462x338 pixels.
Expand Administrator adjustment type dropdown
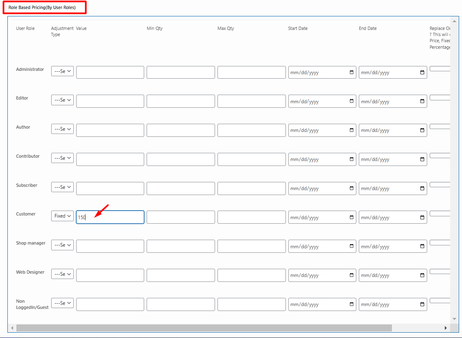click(x=62, y=71)
